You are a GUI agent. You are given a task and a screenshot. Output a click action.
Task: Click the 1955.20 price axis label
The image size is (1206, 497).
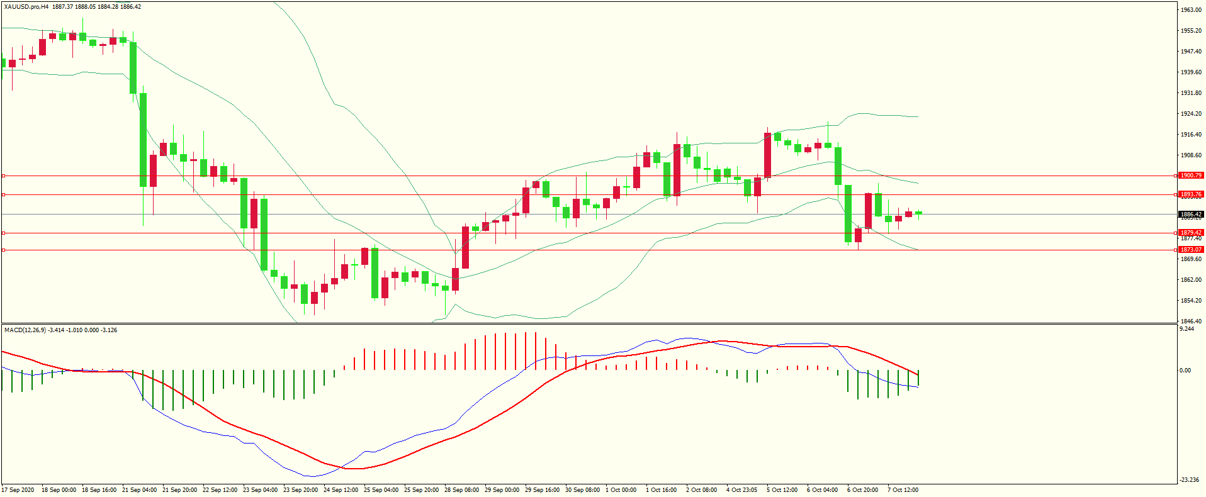(x=1191, y=31)
